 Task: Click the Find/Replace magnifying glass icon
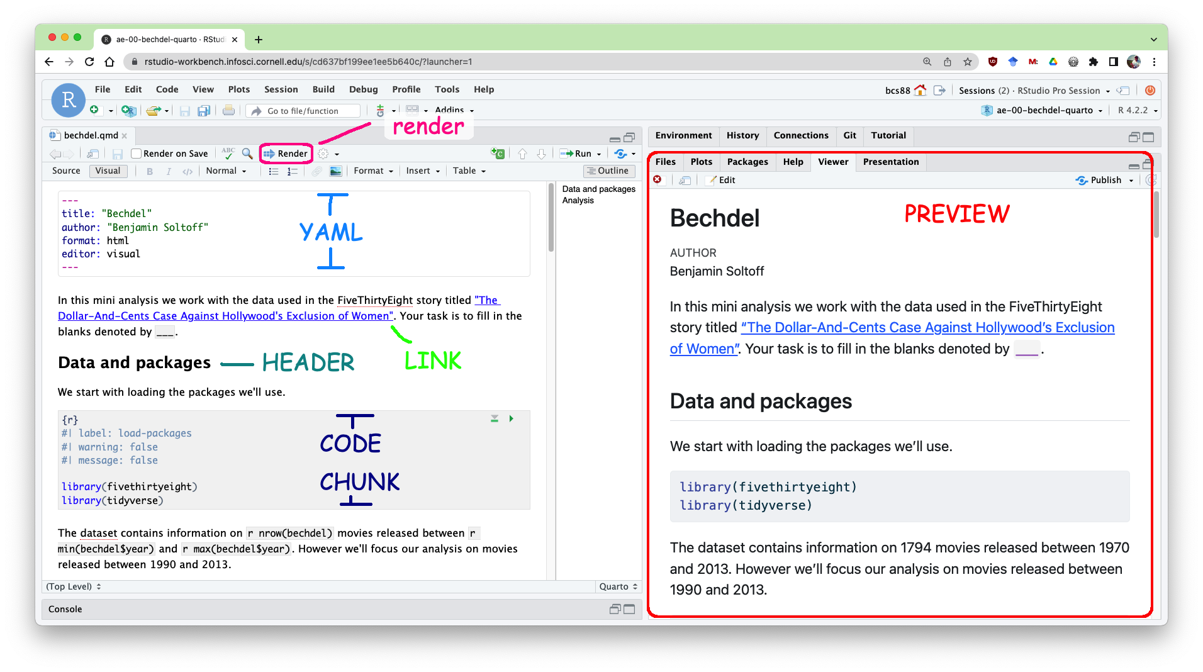coord(247,153)
